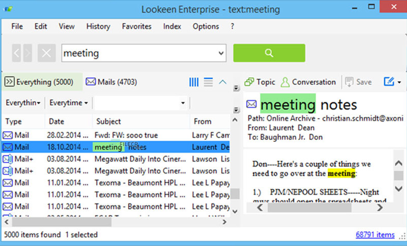Open the 68791 items link
Viewport: 407px width, 246px height.
coord(375,235)
